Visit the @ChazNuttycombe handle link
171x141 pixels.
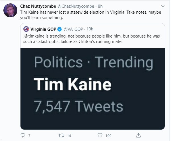click(76, 6)
